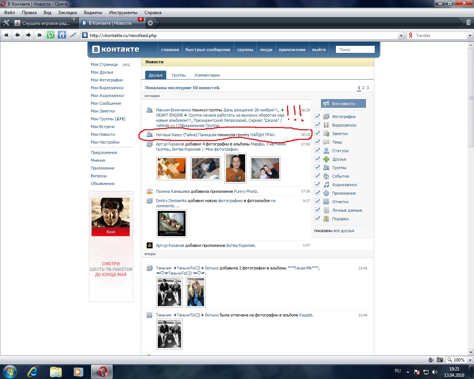Switch to the Комментарии news tab

click(207, 75)
